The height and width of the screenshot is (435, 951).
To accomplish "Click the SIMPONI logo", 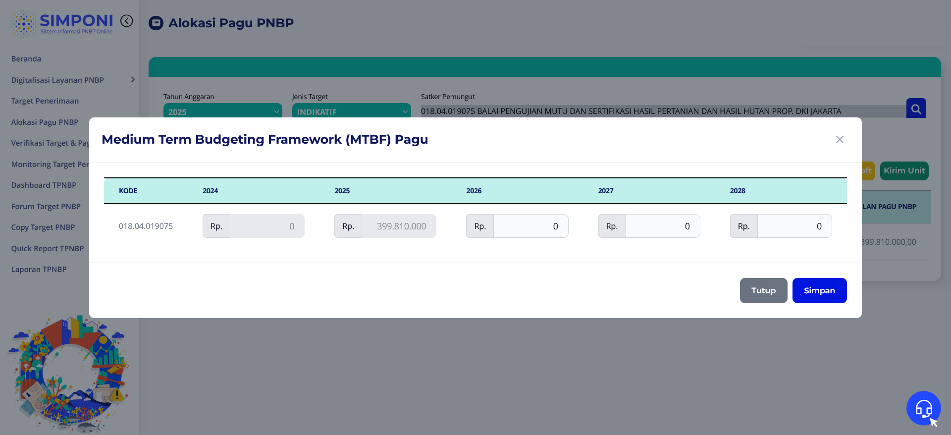I will click(x=62, y=23).
